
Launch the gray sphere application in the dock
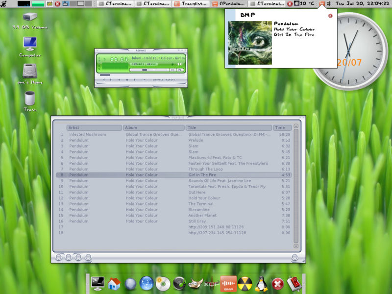pyautogui.click(x=130, y=285)
